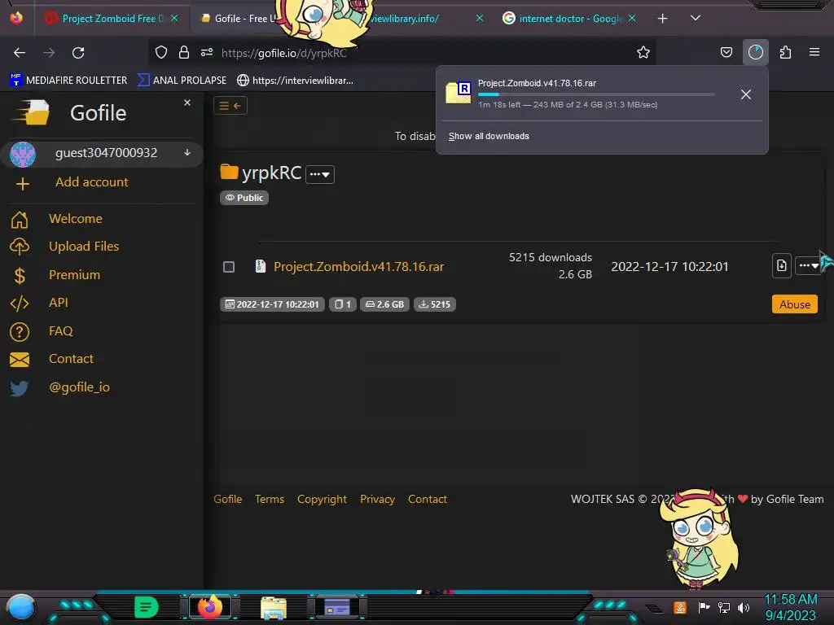This screenshot has height=625, width=834.
Task: Tick the checkbox for Project.Zomboid.v41.78.16.rar
Action: click(x=229, y=267)
